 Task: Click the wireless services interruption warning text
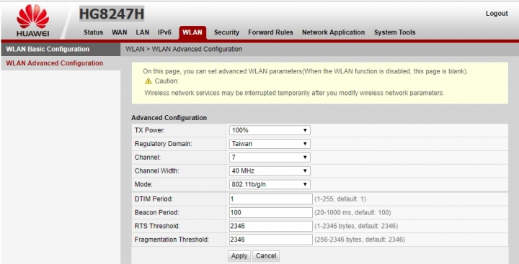tap(294, 94)
